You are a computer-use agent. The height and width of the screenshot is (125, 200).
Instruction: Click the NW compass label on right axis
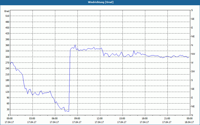(193, 54)
